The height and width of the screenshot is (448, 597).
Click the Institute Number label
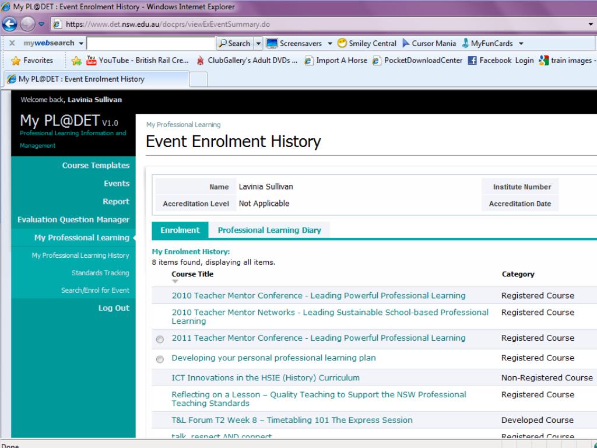[x=522, y=187]
